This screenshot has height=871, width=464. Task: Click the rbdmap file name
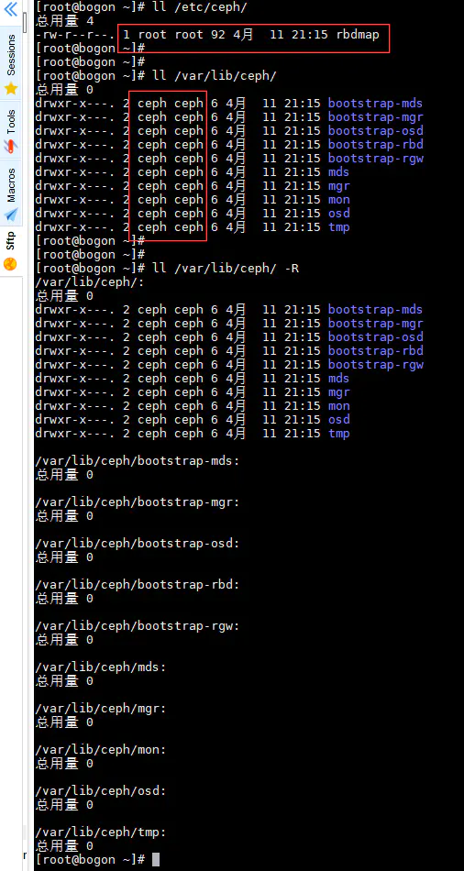(x=358, y=35)
